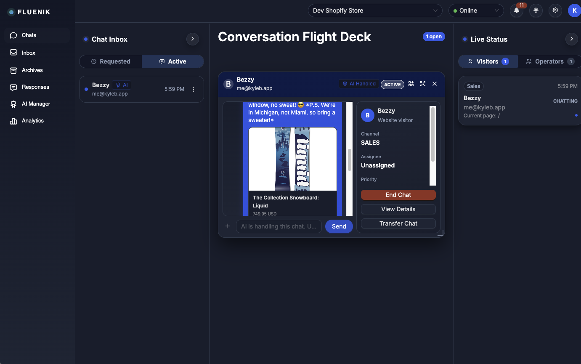The image size is (581, 364).
Task: Collapse the Live Status panel chevron
Action: point(571,39)
